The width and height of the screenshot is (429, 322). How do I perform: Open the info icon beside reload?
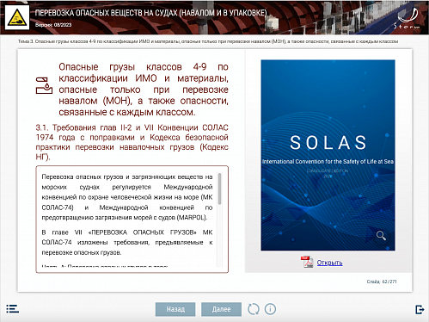pos(270,309)
